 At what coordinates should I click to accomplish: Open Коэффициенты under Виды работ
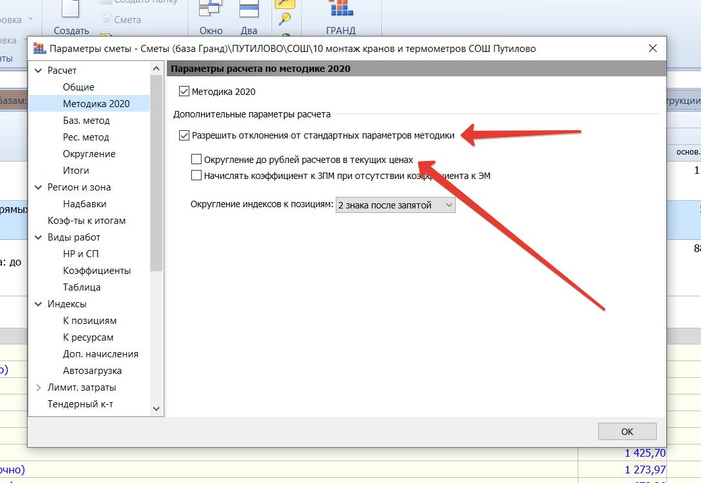point(96,271)
